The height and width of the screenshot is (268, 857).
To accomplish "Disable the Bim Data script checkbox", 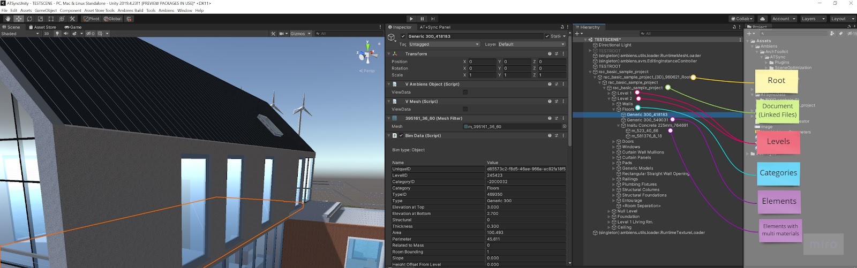I will coord(401,135).
